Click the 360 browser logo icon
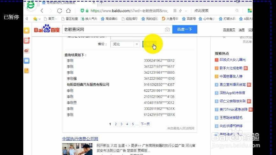This screenshot has width=276, height=155. click(x=31, y=5)
